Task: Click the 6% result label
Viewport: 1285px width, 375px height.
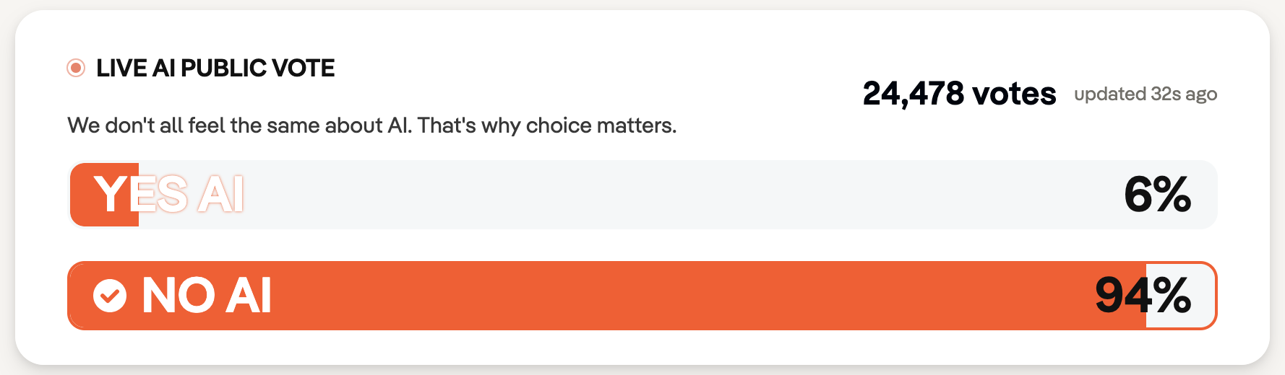Action: tap(1157, 195)
